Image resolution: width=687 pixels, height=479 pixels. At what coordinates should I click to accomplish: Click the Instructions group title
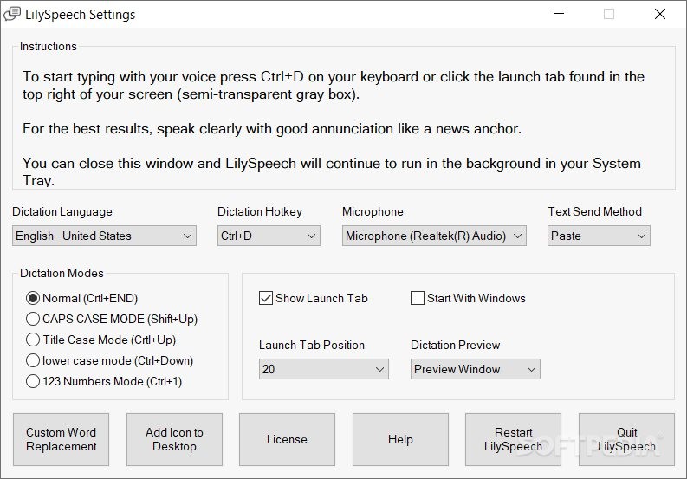[x=49, y=47]
